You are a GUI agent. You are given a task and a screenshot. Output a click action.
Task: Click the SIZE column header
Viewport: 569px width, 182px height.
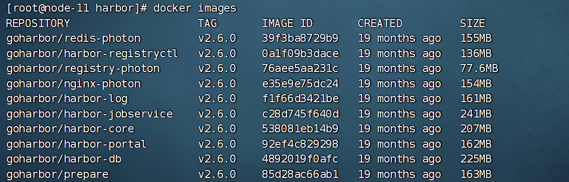click(473, 23)
